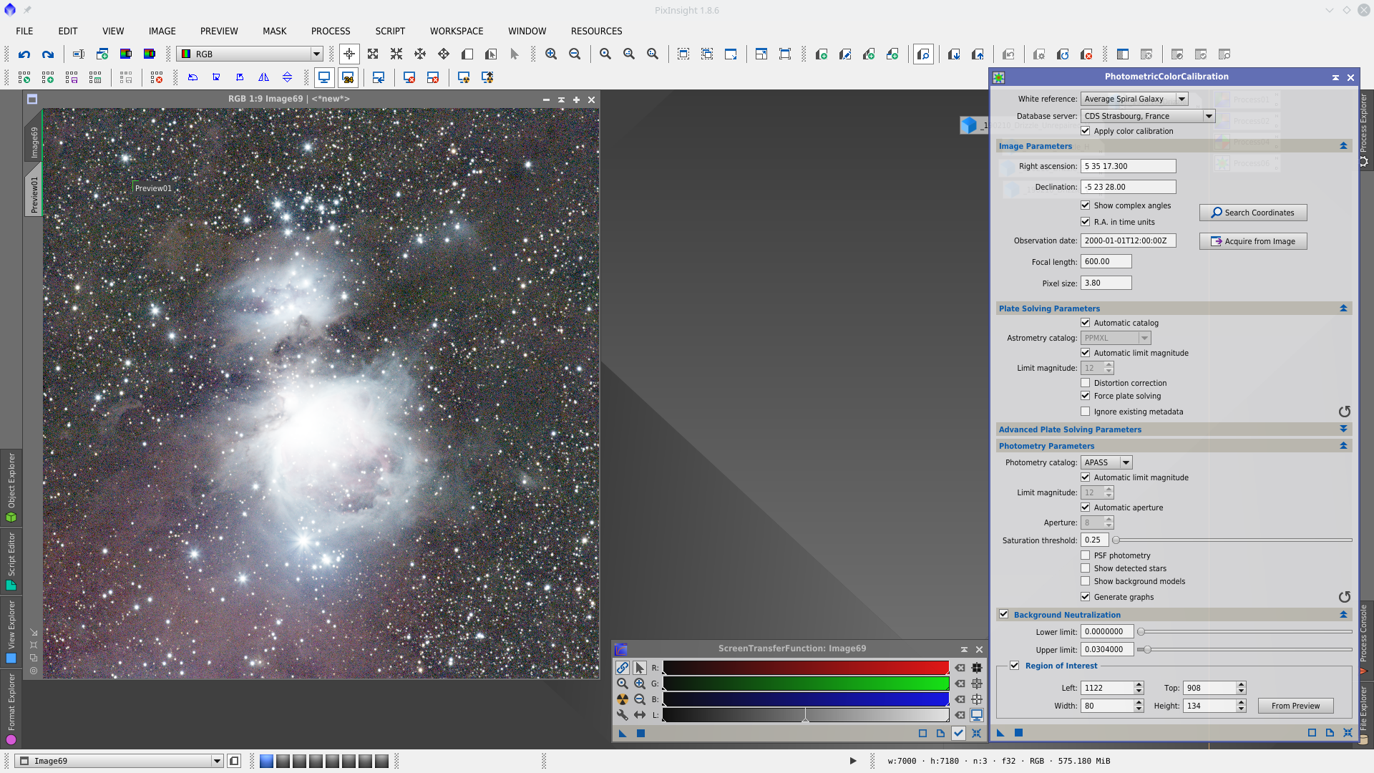Click the reset plate solving parameters arrow
The image size is (1374, 773).
pyautogui.click(x=1344, y=412)
